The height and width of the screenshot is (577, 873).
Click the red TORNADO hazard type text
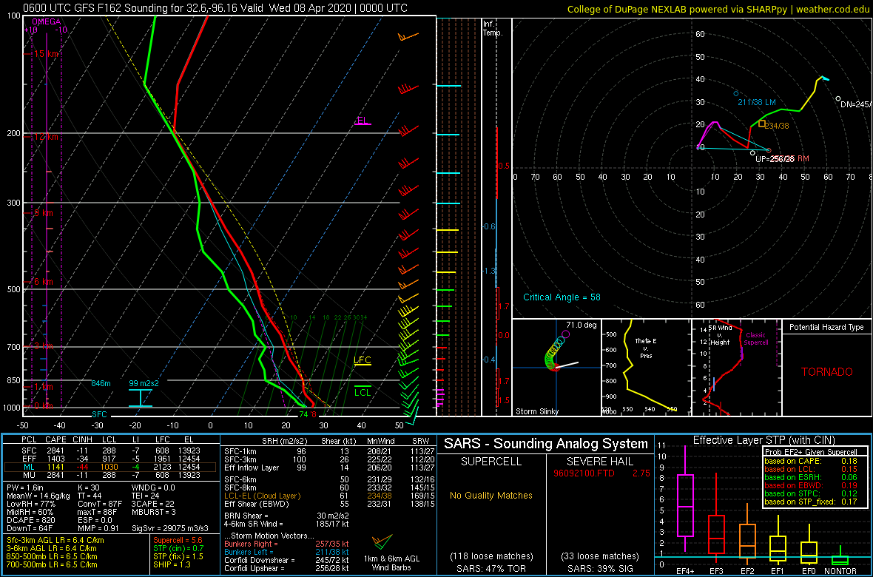point(827,372)
